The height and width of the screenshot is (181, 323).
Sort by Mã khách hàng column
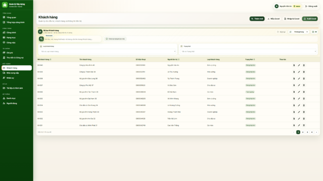pyautogui.click(x=44, y=60)
